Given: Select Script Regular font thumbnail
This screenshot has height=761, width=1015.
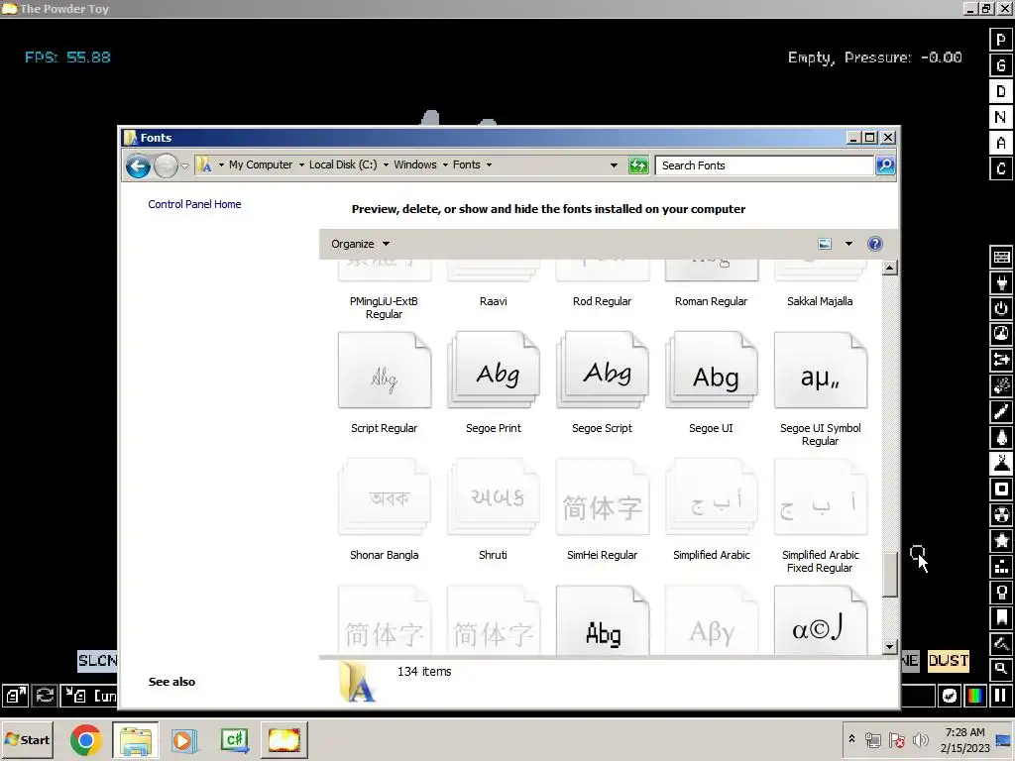Looking at the screenshot, I should pyautogui.click(x=385, y=371).
